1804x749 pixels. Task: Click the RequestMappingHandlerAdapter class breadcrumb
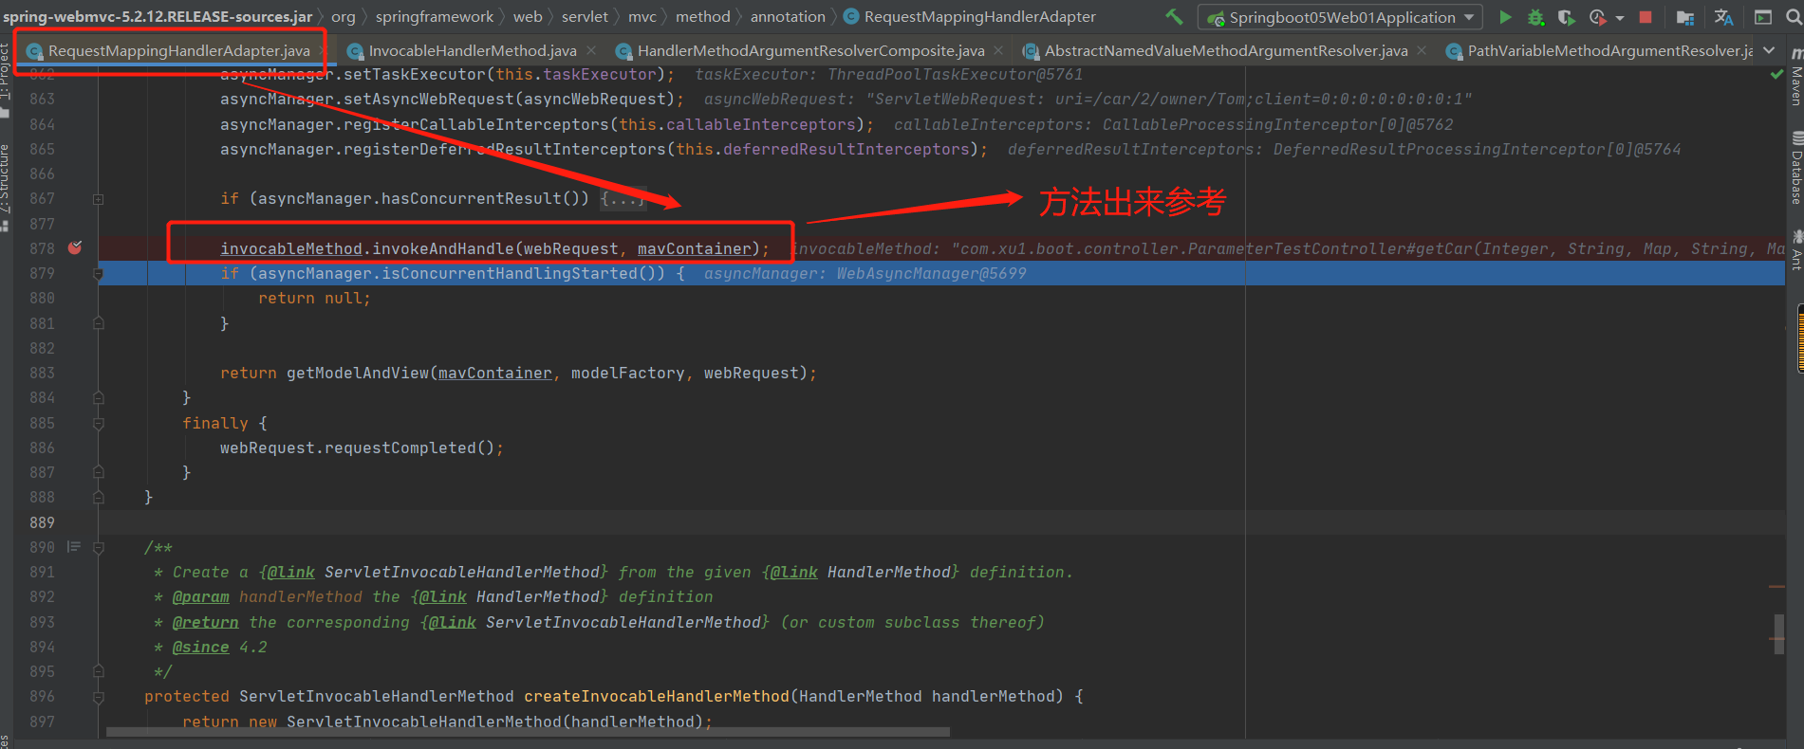click(970, 17)
